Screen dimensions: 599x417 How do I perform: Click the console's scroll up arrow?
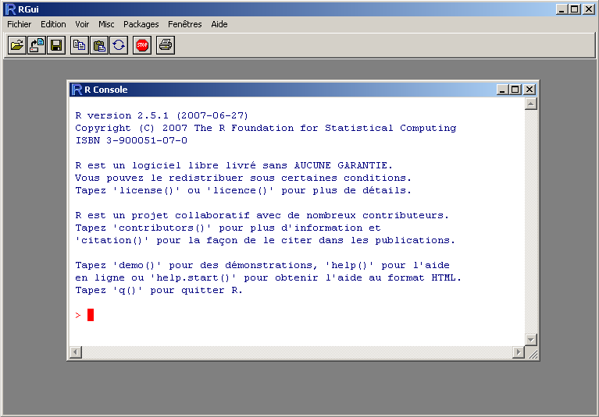pyautogui.click(x=531, y=104)
